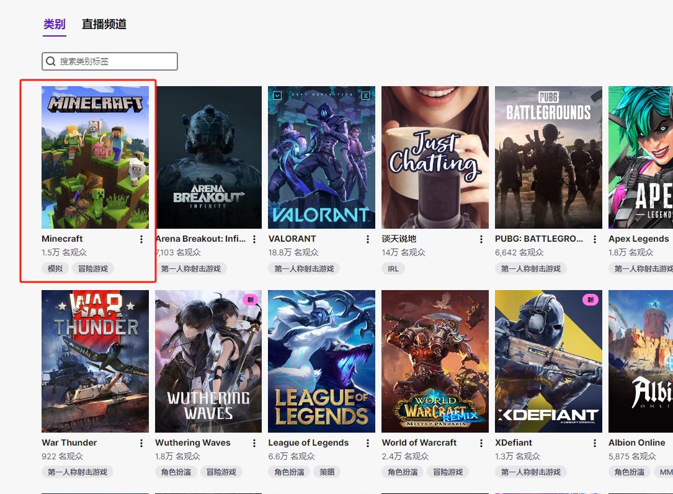Click the Apex Legends title link

639,239
